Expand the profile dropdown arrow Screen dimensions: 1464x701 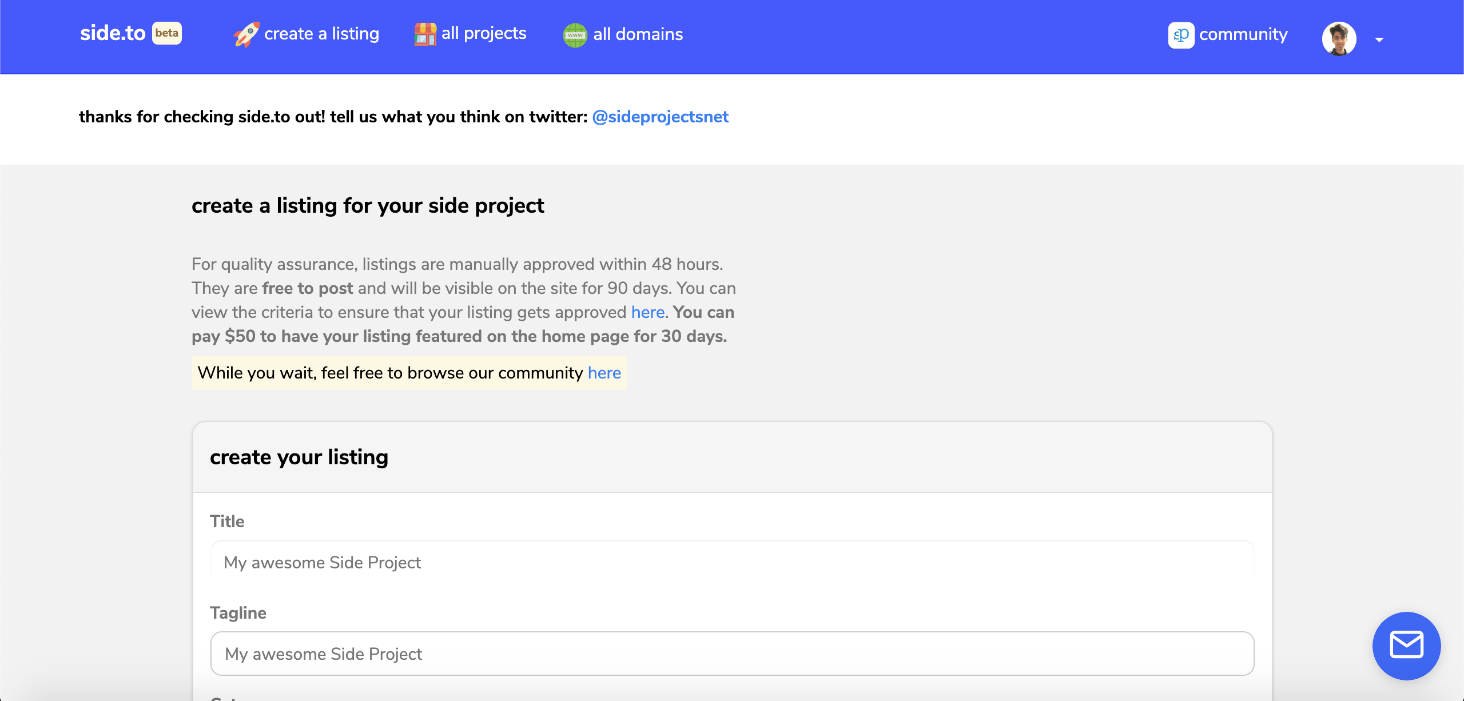point(1379,39)
